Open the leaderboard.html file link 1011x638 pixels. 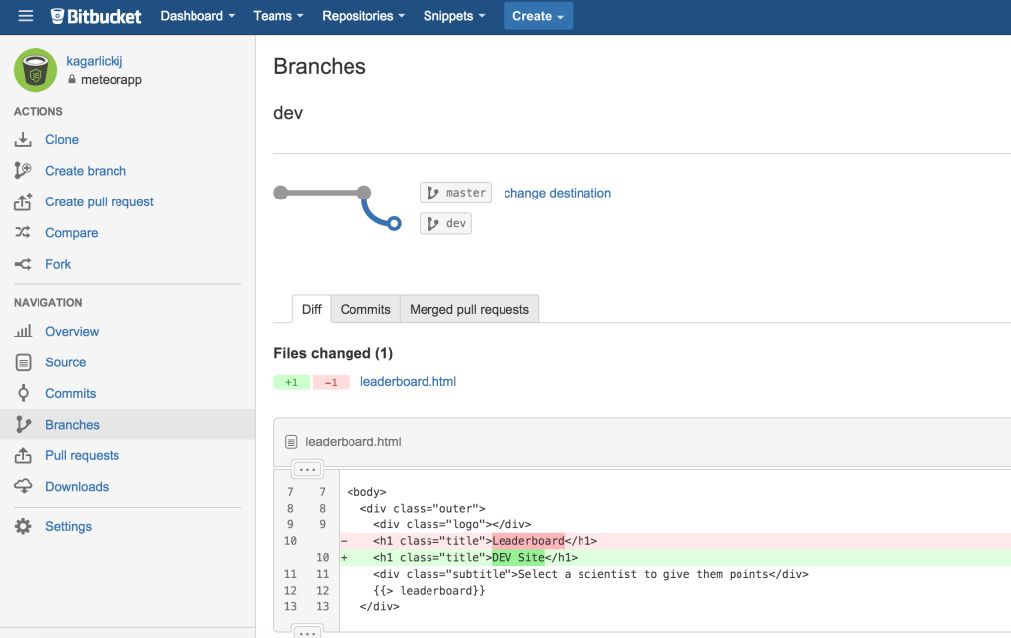[x=408, y=382]
